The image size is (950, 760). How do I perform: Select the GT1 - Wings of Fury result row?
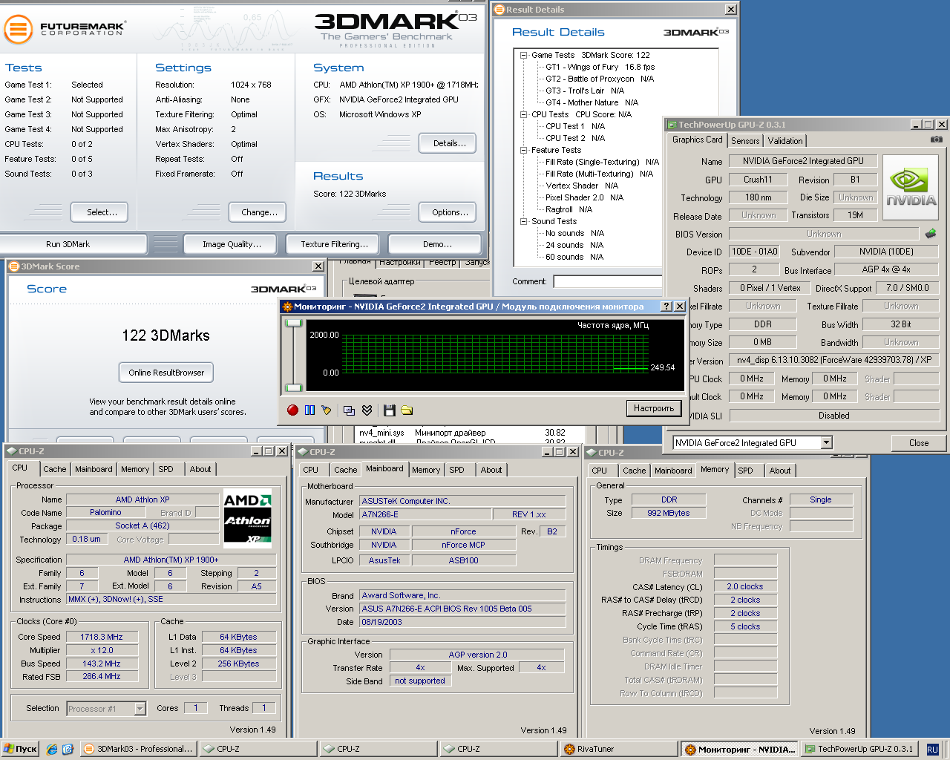pyautogui.click(x=600, y=67)
